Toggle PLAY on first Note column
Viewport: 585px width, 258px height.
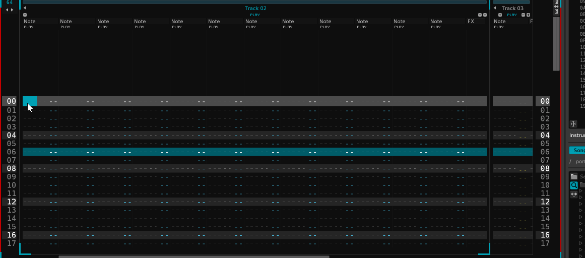[28, 27]
